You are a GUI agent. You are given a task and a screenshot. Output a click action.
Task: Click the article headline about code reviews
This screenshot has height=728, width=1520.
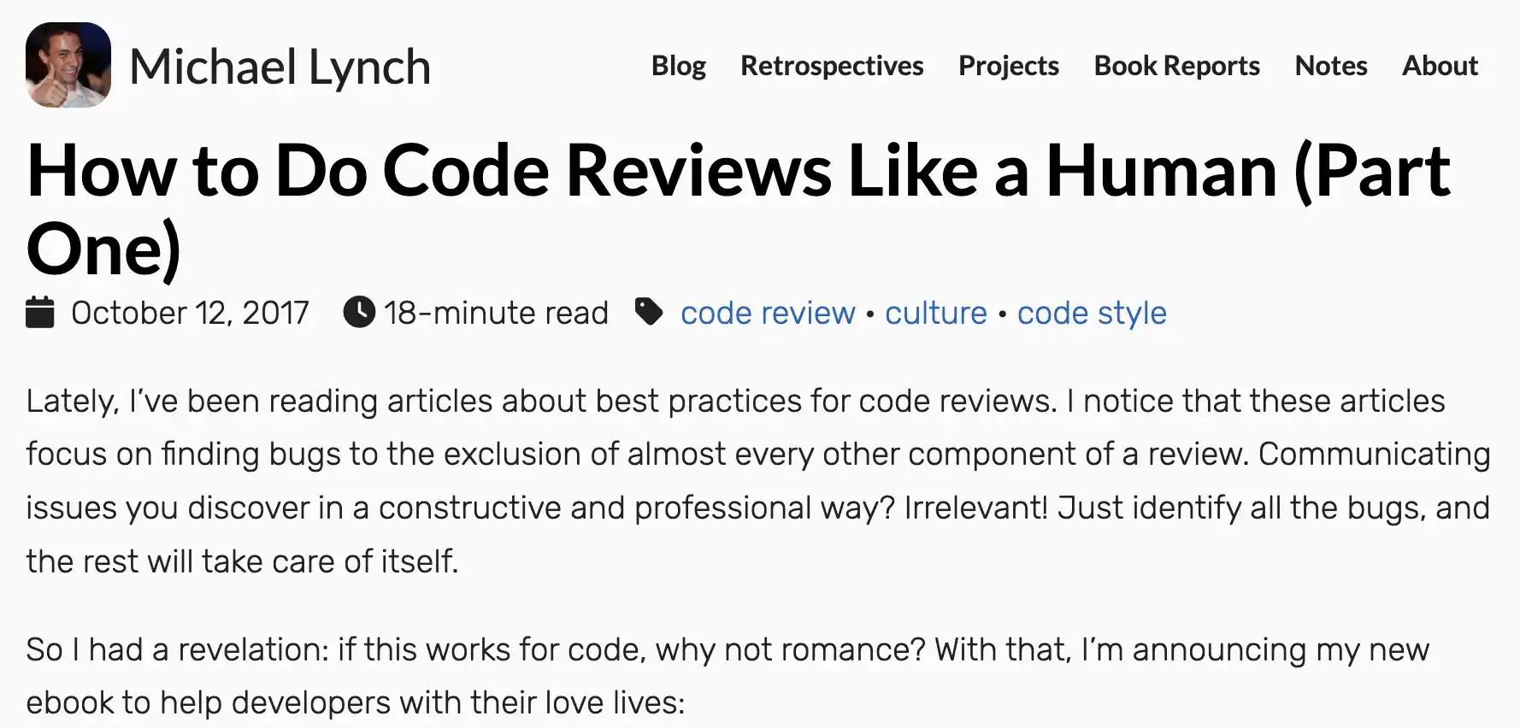739,209
